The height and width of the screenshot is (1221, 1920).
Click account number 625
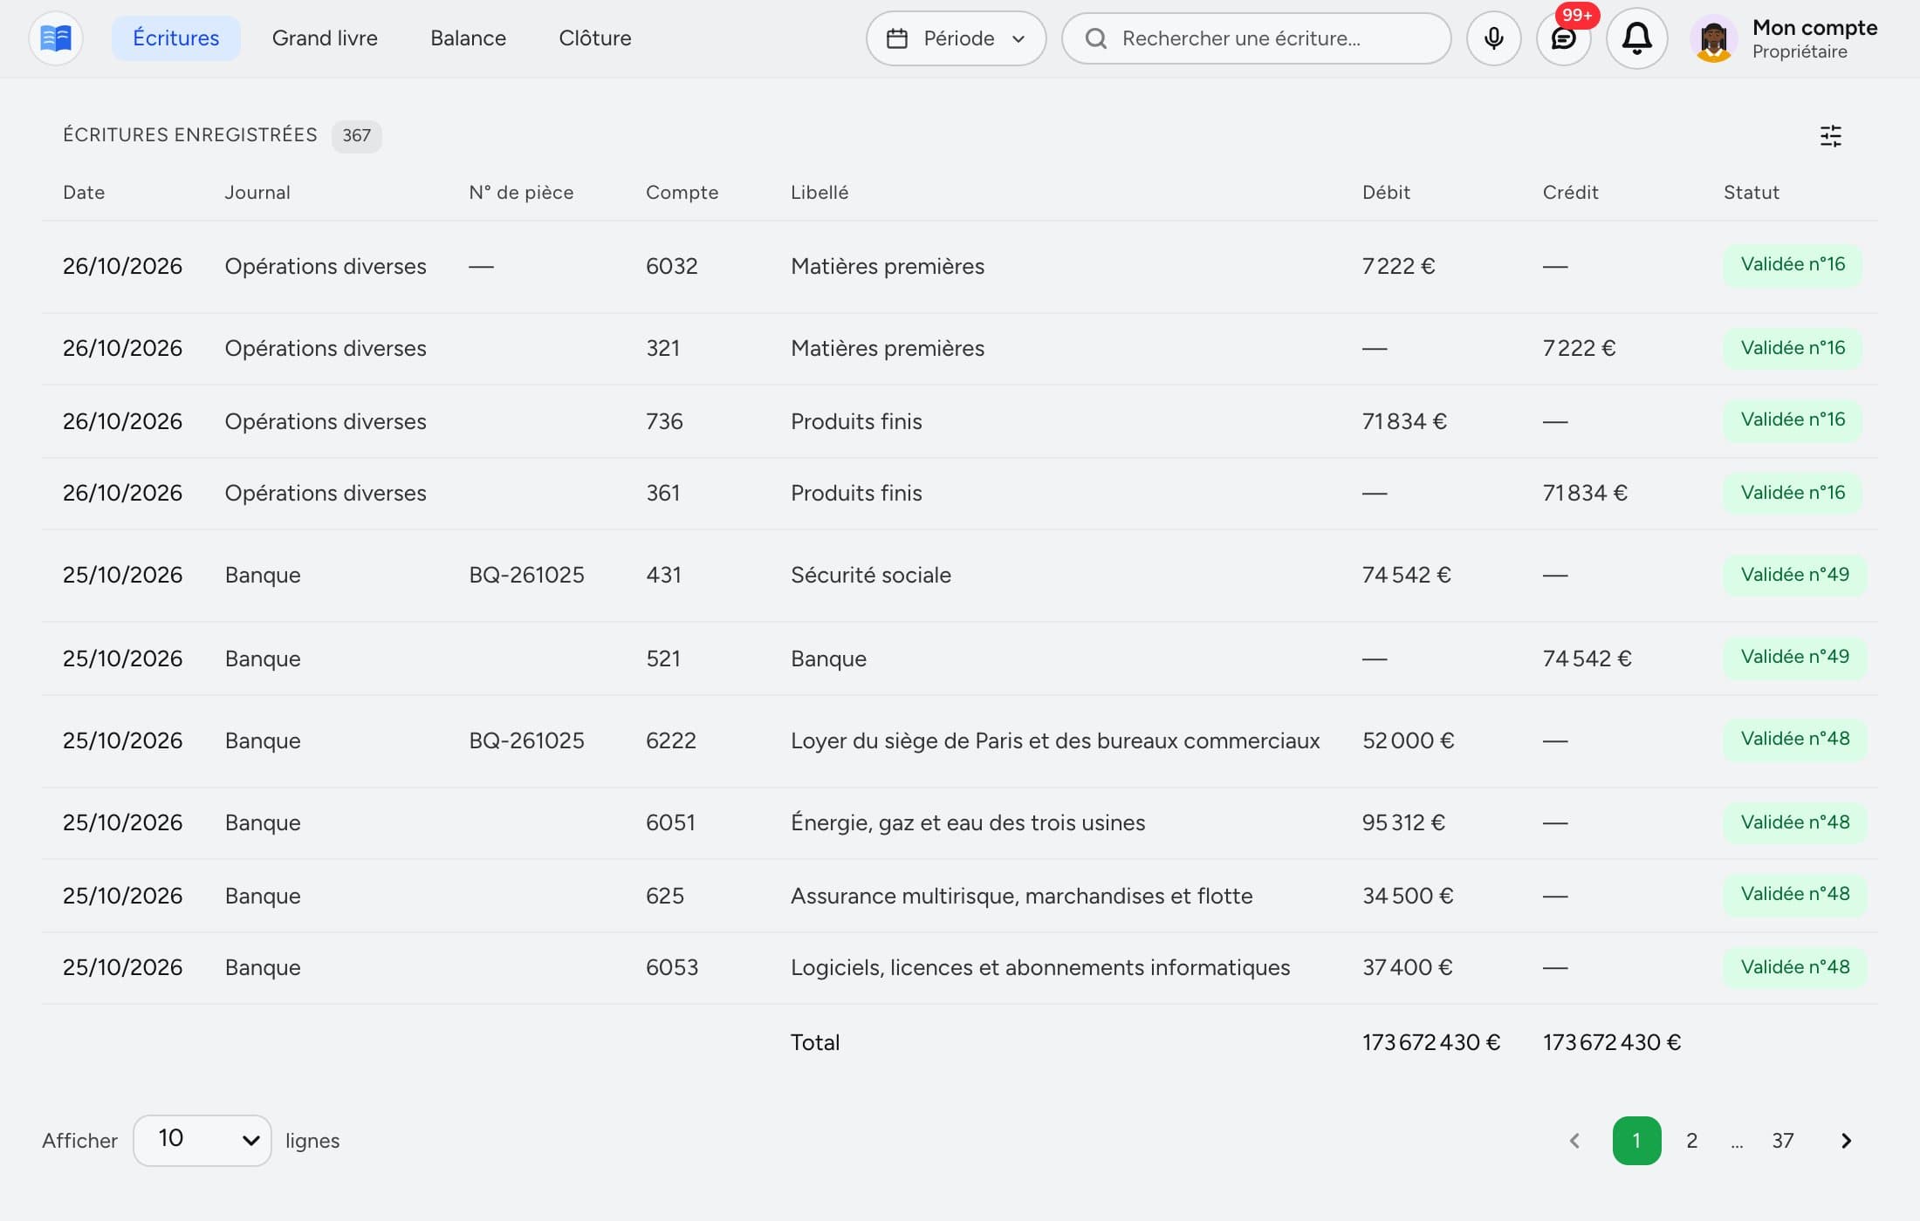pyautogui.click(x=665, y=897)
